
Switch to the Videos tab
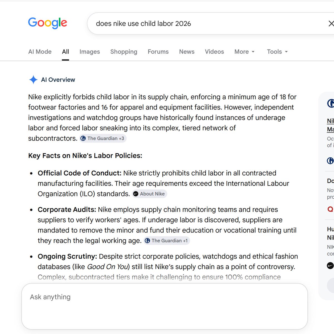coord(214,51)
